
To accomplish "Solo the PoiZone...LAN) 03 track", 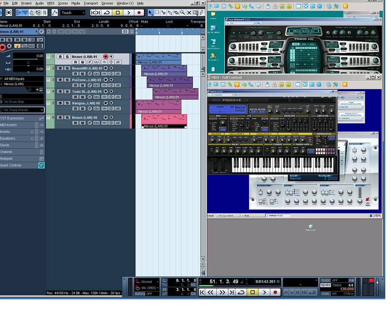I will point(67,80).
